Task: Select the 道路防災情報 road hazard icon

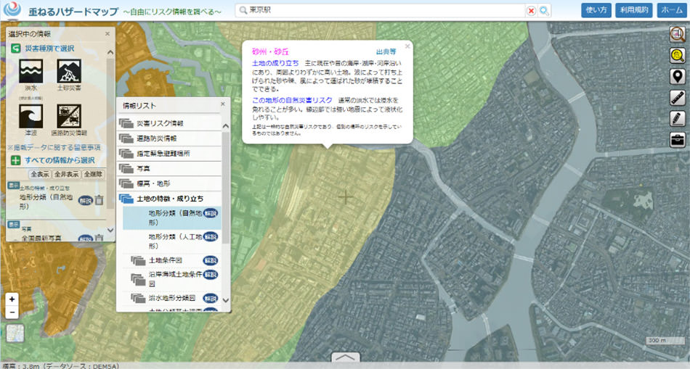Action: [69, 116]
